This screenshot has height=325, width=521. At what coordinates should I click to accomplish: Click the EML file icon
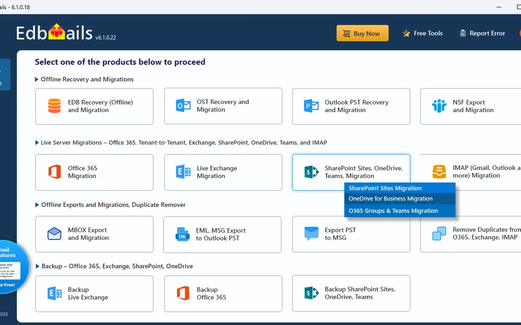(182, 234)
